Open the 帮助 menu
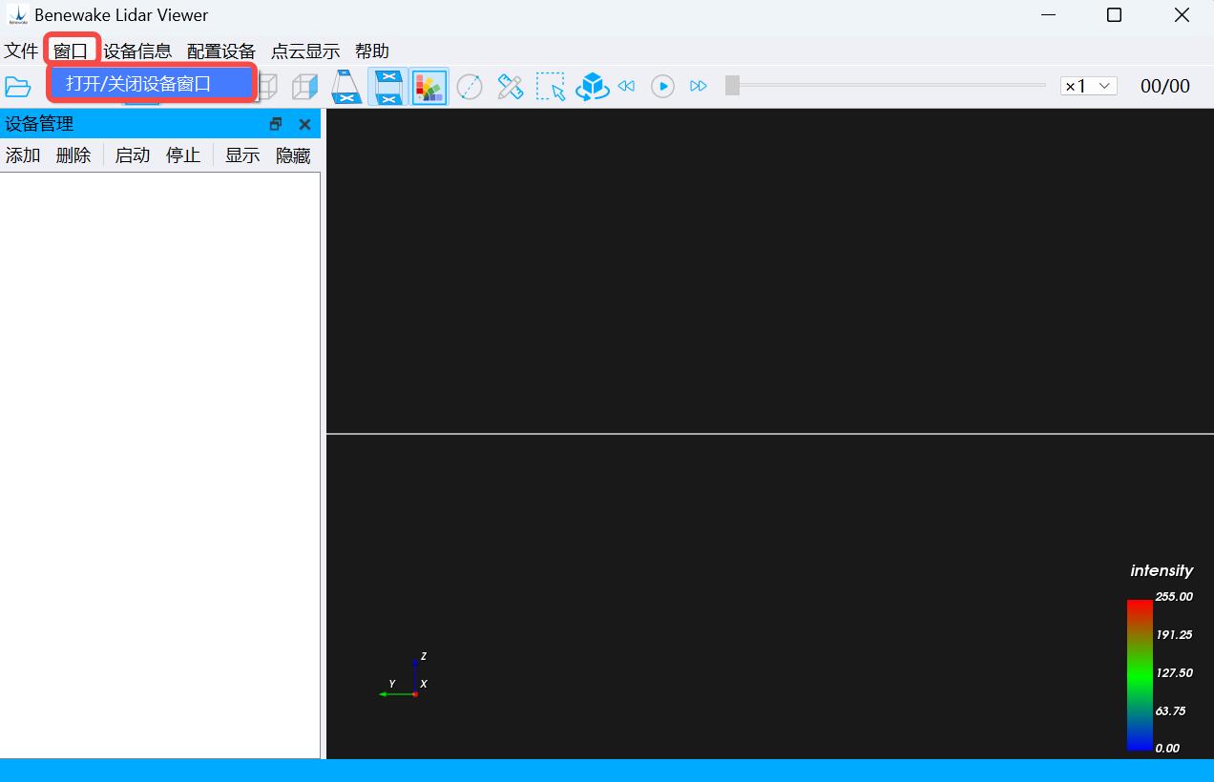The height and width of the screenshot is (782, 1214). [x=372, y=51]
